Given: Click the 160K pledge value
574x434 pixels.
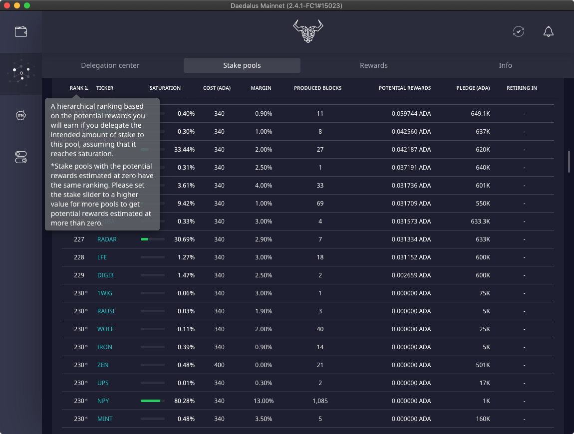Looking at the screenshot, I should (483, 419).
